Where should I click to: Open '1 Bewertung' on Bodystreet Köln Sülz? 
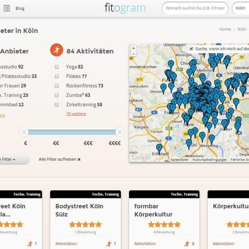(x=85, y=232)
